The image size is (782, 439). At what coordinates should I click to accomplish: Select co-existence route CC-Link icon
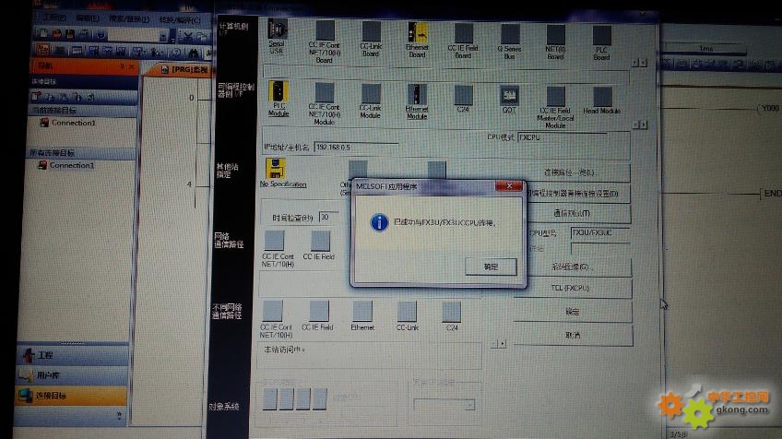pos(407,313)
